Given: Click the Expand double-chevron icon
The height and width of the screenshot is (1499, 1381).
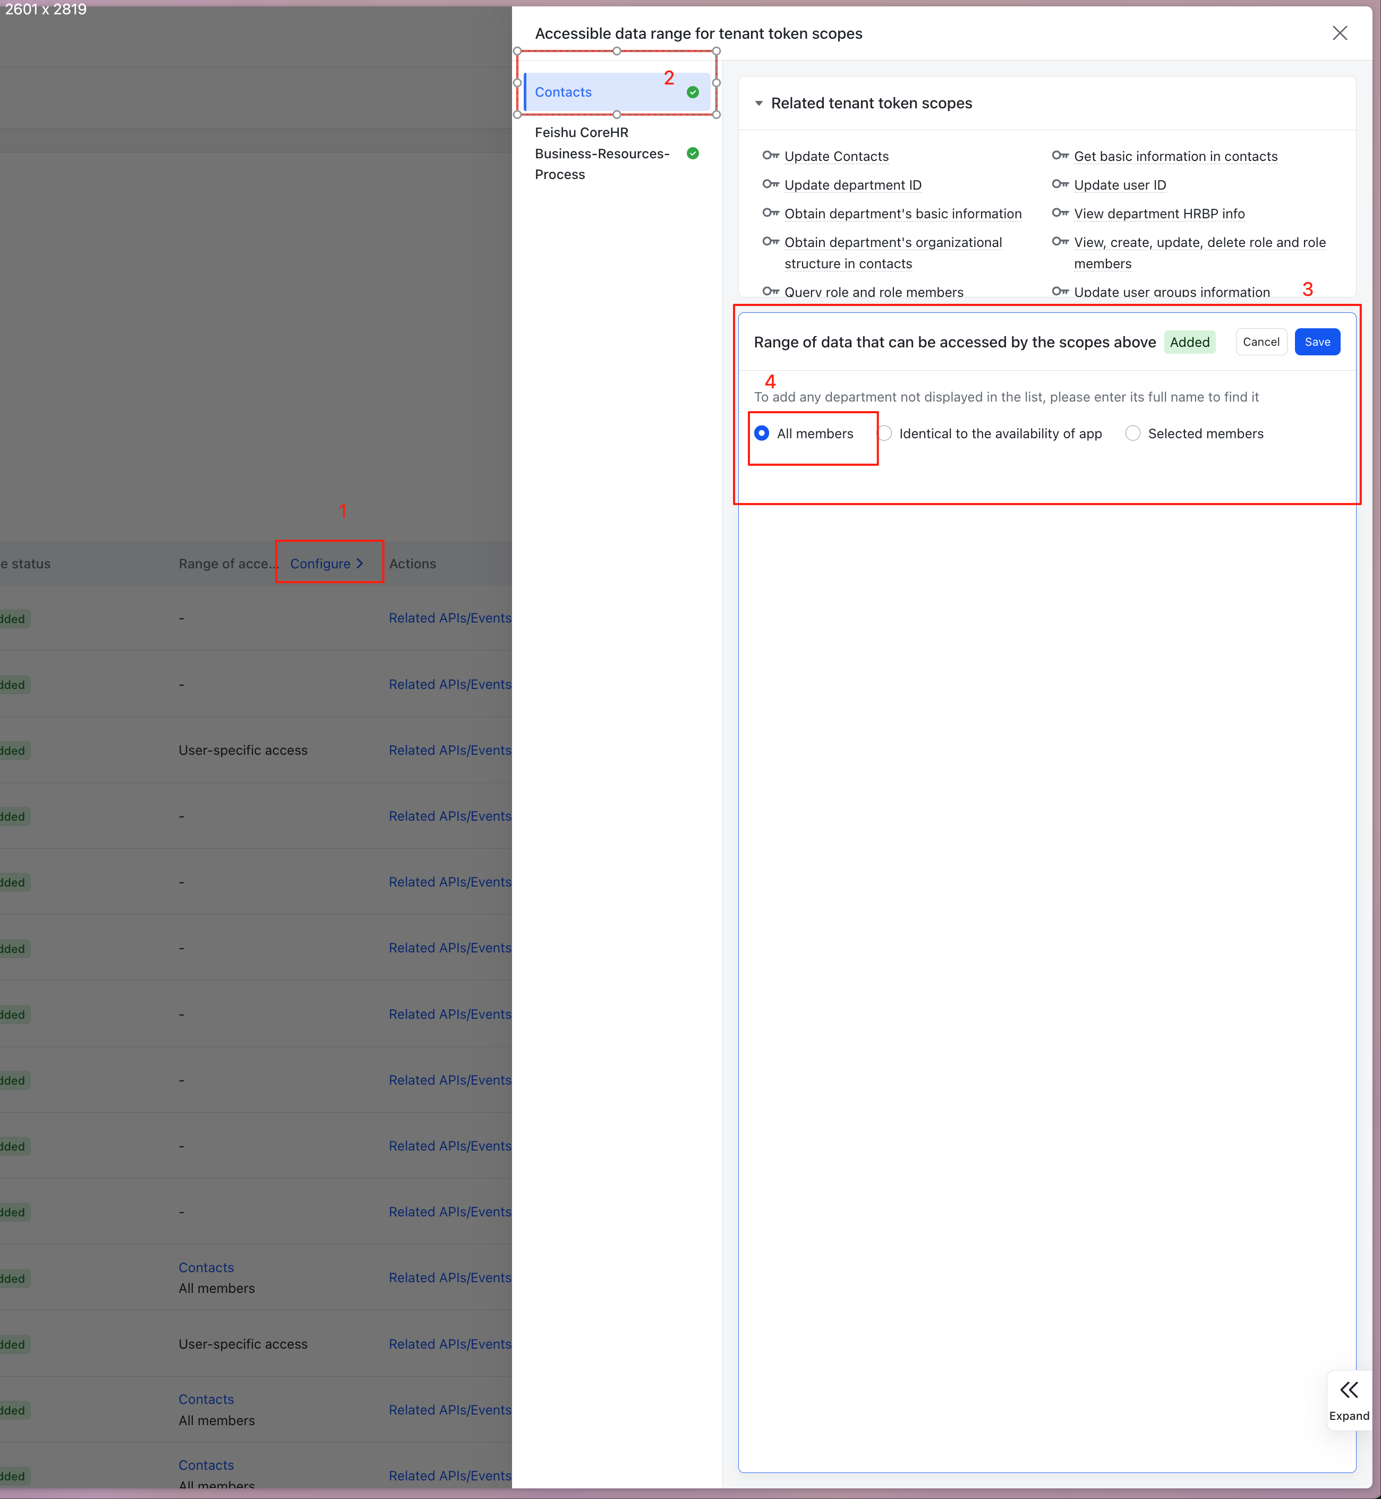Looking at the screenshot, I should 1348,1389.
